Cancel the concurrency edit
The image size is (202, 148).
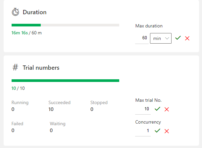point(167,131)
